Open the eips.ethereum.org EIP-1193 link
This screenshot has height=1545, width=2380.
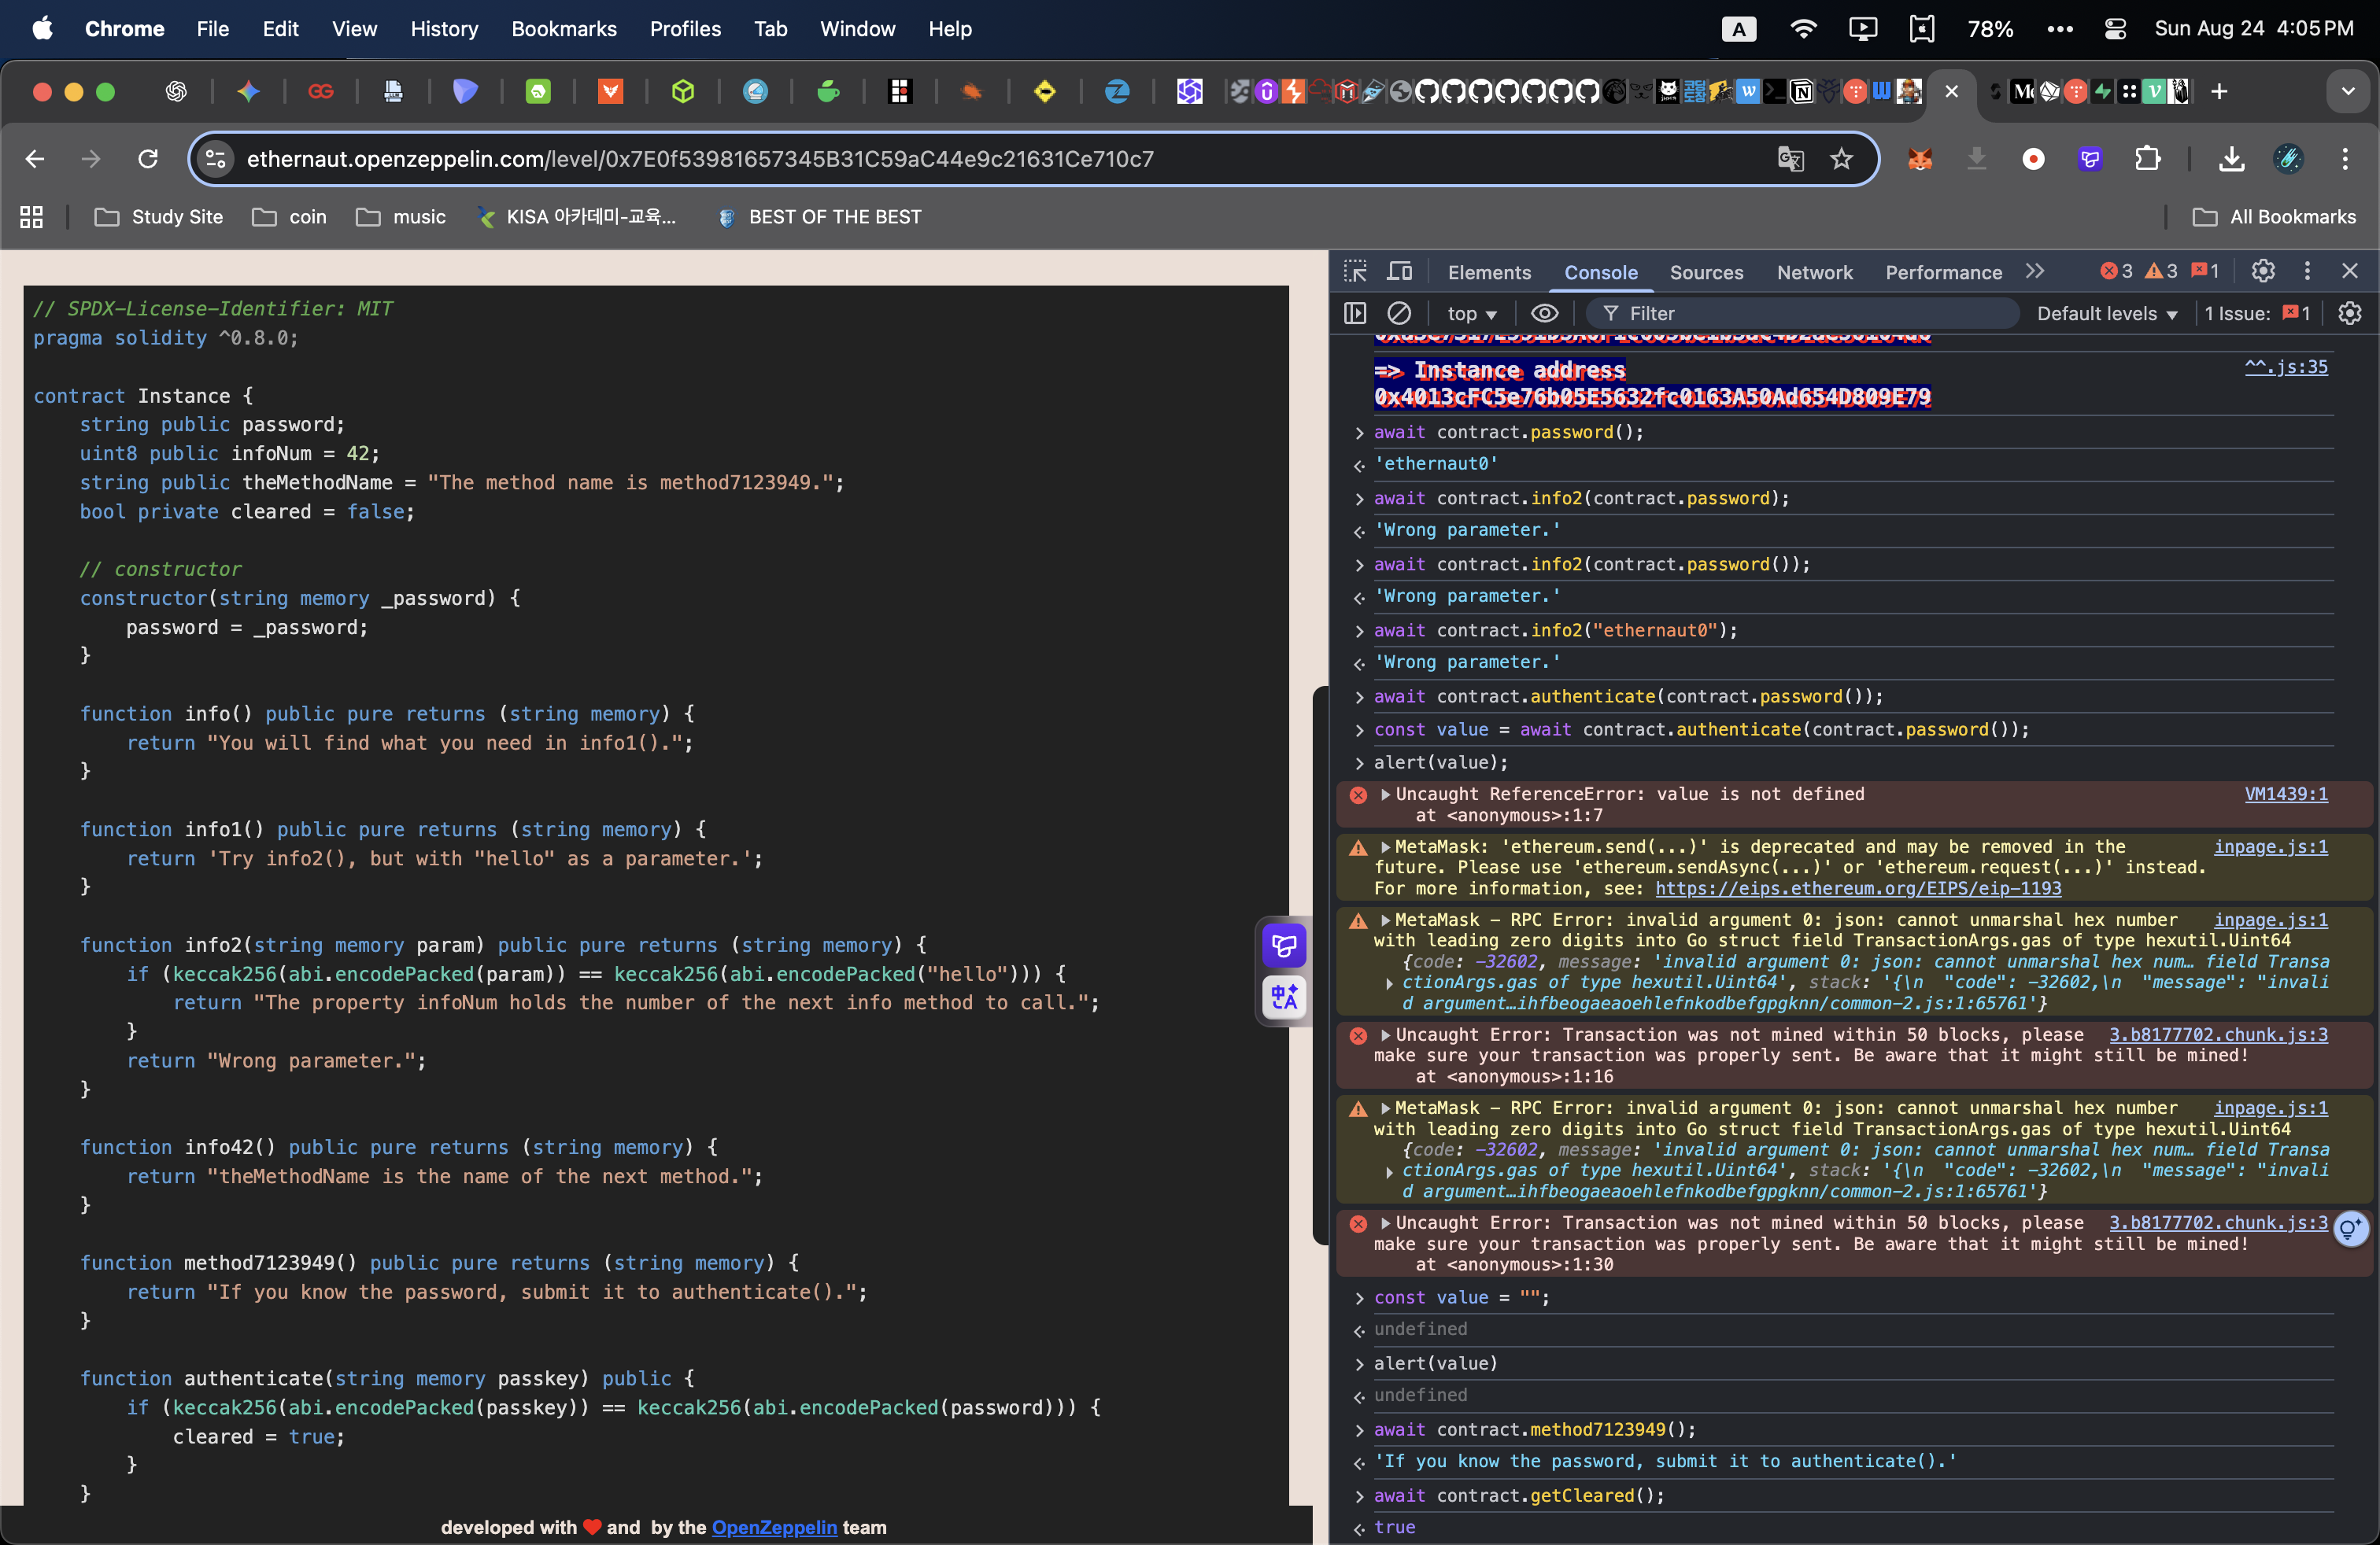pos(1857,887)
